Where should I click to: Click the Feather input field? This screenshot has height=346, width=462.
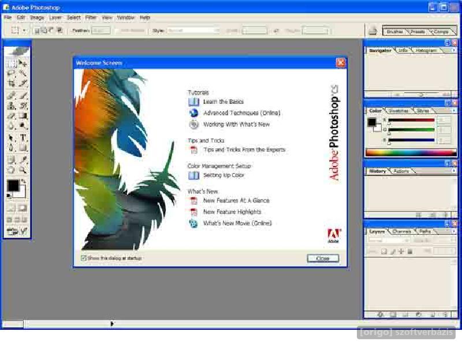(x=101, y=31)
